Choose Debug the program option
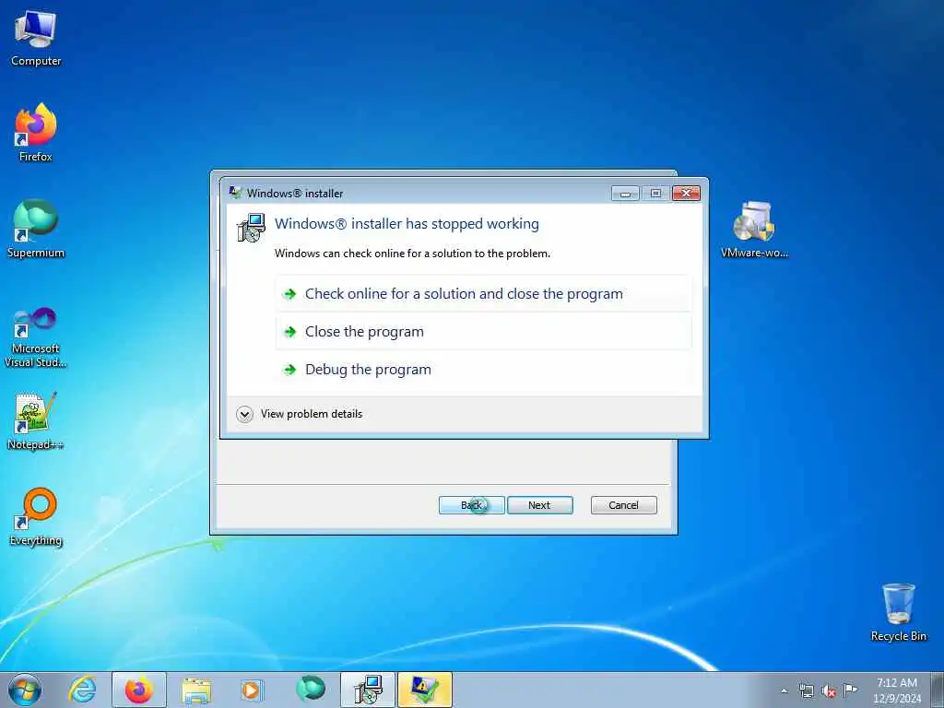944x708 pixels. pos(483,370)
